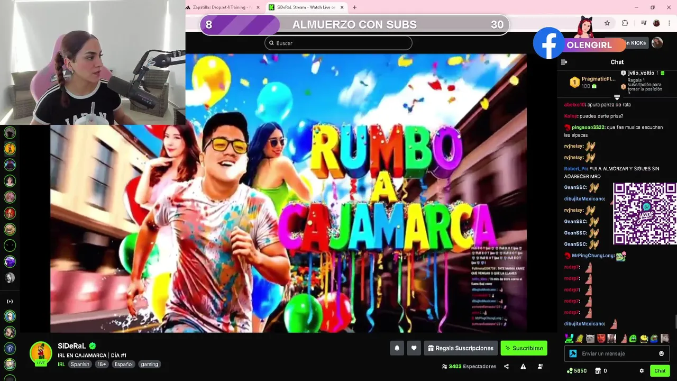The height and width of the screenshot is (381, 677).
Task: Click the user icon beside the report triangle
Action: click(540, 366)
